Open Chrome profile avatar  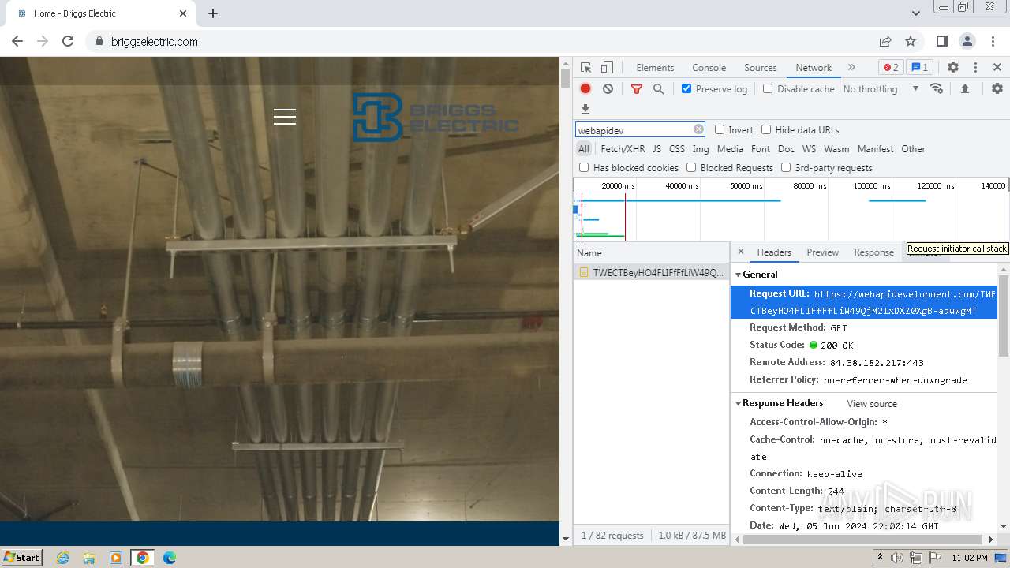coord(967,41)
